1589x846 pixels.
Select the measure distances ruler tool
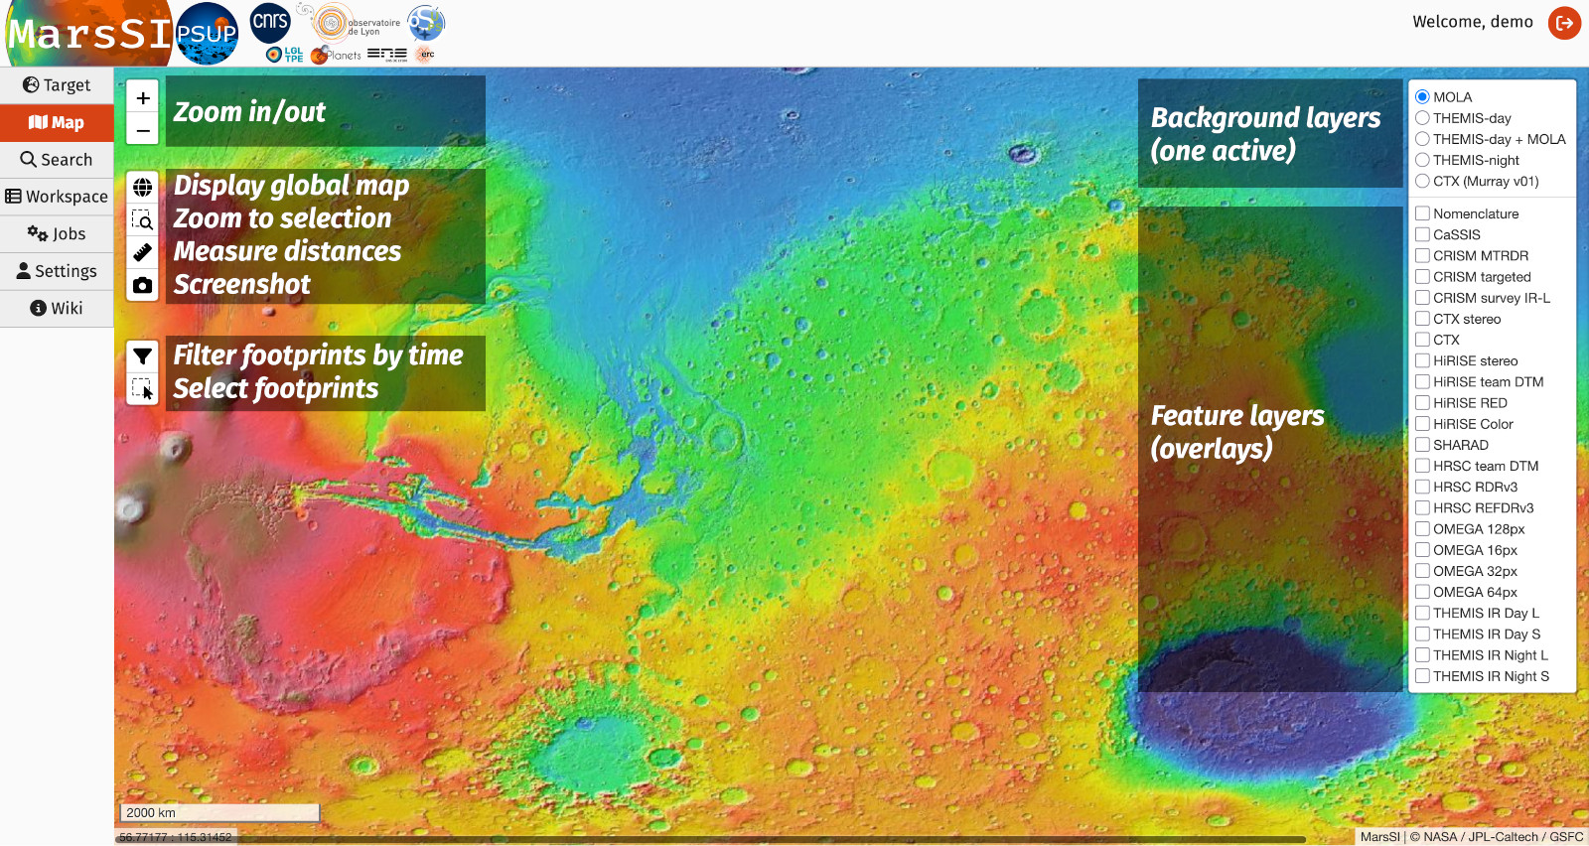point(143,252)
